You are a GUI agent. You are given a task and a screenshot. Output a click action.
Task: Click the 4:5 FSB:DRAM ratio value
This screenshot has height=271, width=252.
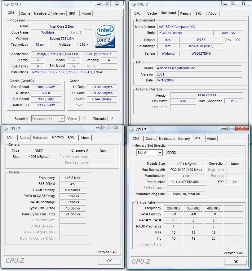[73, 184]
